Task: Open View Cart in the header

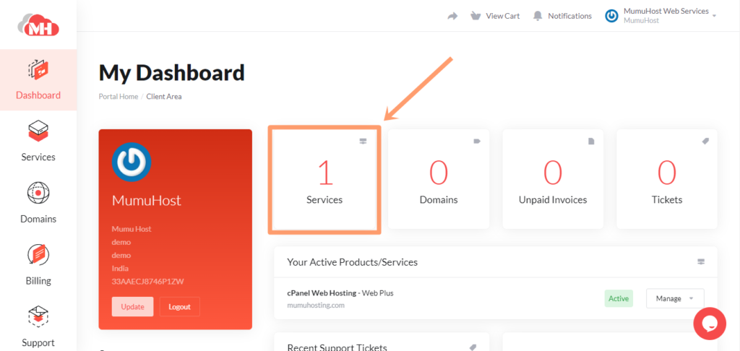Action: coord(495,16)
